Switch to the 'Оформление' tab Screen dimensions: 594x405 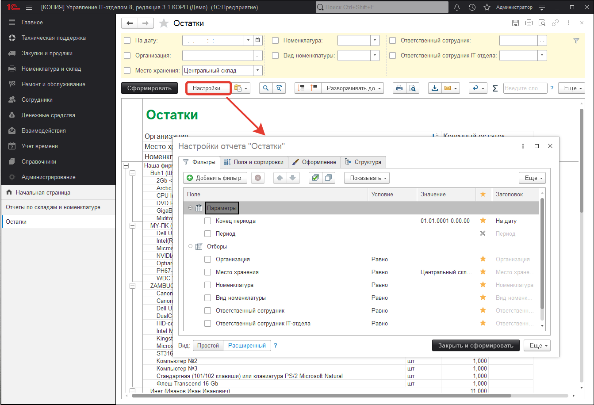pos(314,162)
